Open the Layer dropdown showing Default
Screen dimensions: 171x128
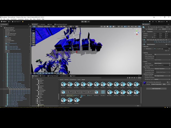coord(166,29)
